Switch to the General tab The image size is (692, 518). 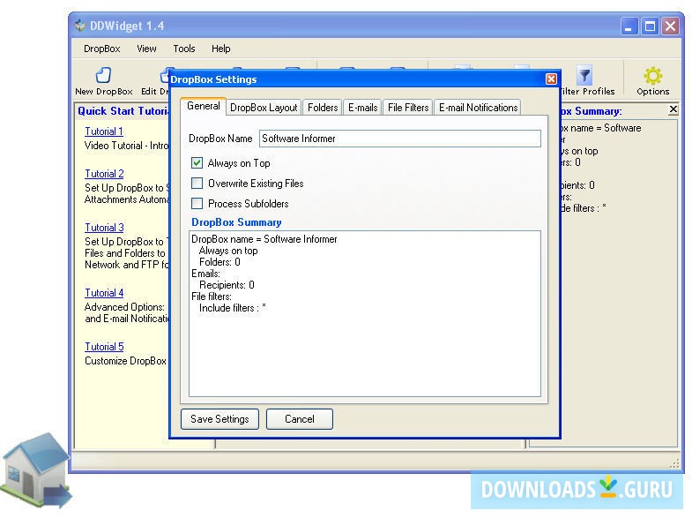click(203, 106)
